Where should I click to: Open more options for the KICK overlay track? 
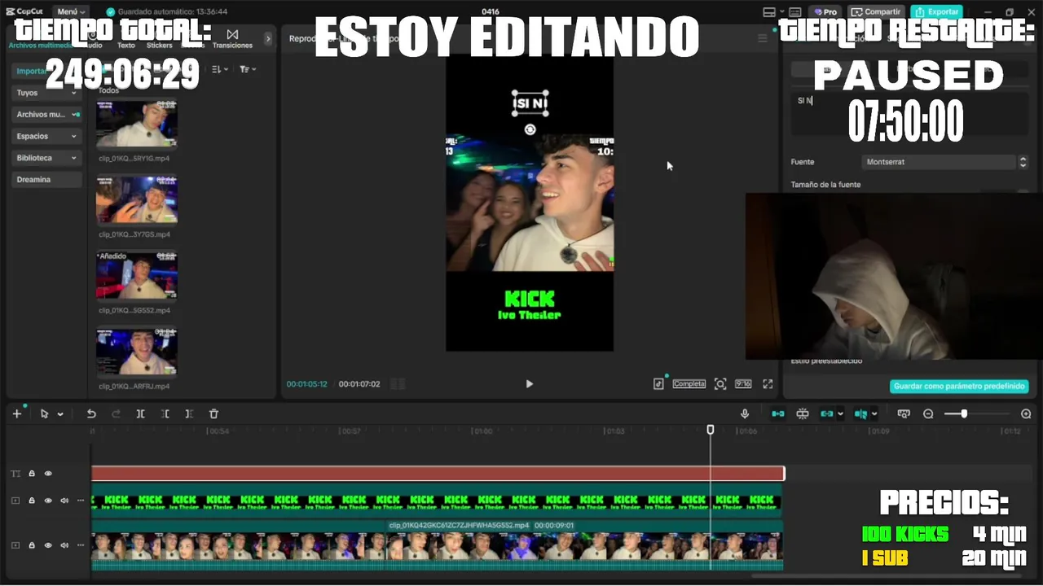click(81, 501)
